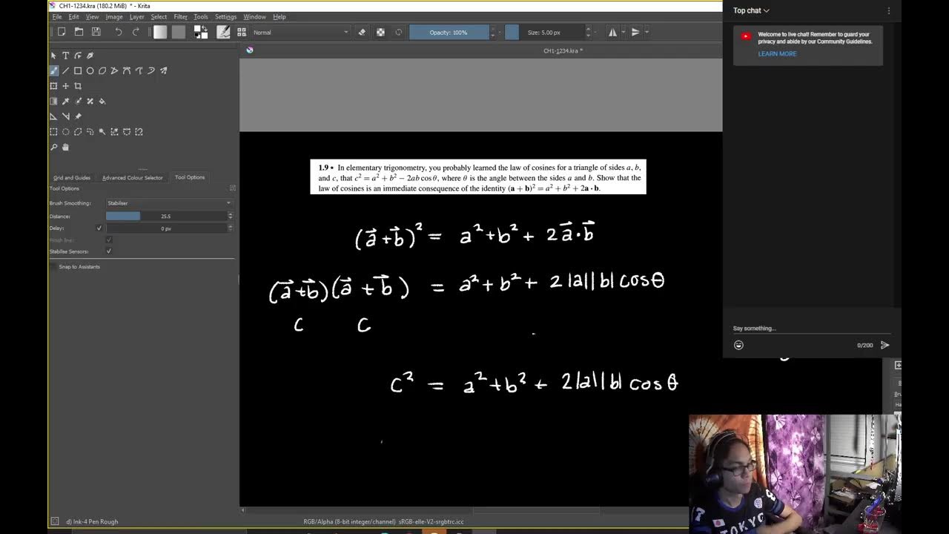Select the Ellipse tool

90,71
